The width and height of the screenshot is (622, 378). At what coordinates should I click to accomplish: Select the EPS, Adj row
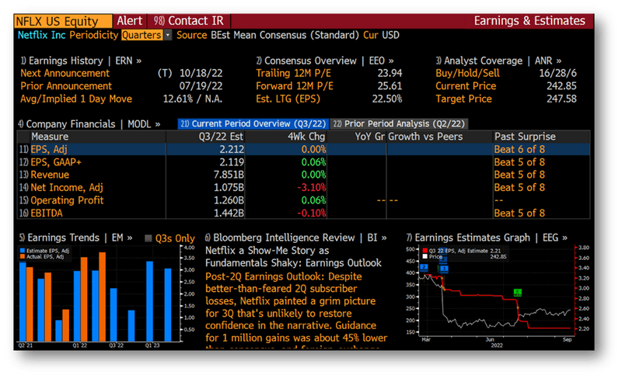click(x=303, y=149)
